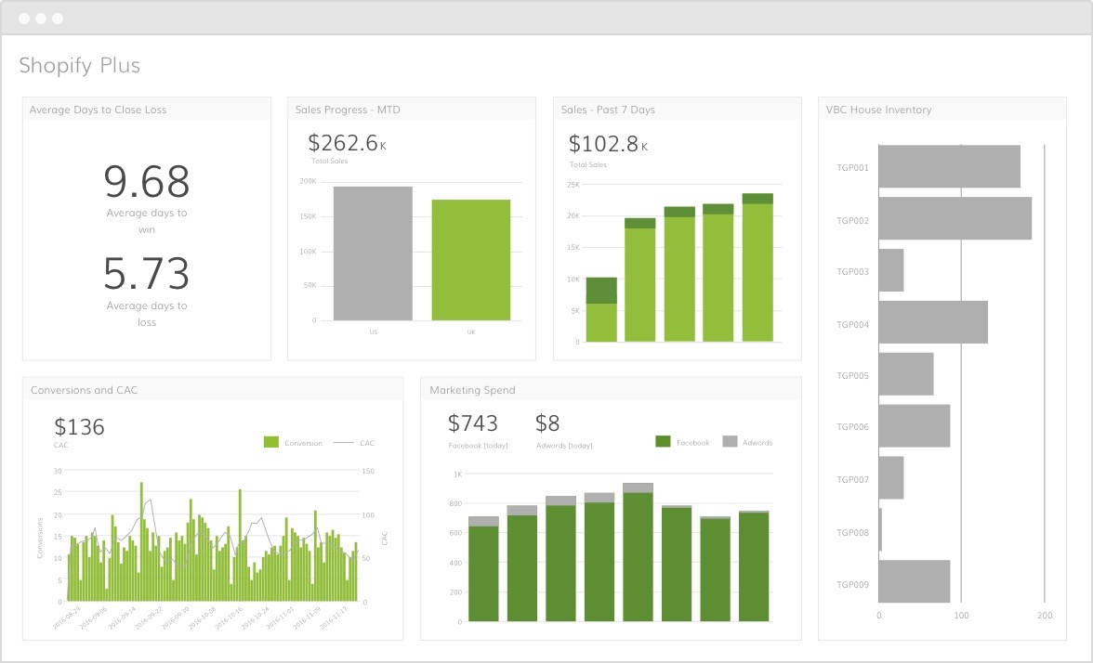1093x663 pixels.
Task: Click the tallest bar in Sales Past 7 Days
Action: pos(757,269)
